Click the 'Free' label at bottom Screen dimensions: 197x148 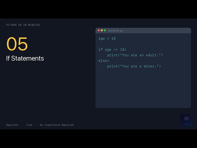pyautogui.click(x=29, y=125)
